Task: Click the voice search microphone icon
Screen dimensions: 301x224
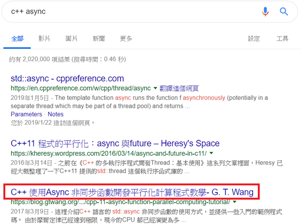Action: coord(265,11)
